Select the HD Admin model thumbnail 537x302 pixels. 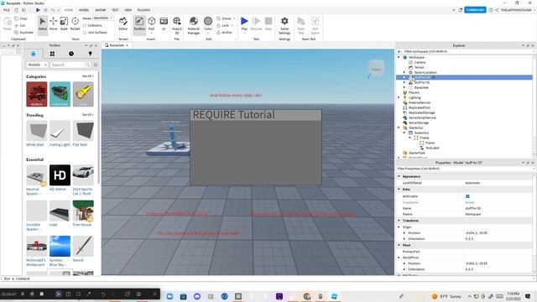[60, 175]
